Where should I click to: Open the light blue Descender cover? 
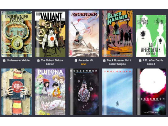coord(117,92)
